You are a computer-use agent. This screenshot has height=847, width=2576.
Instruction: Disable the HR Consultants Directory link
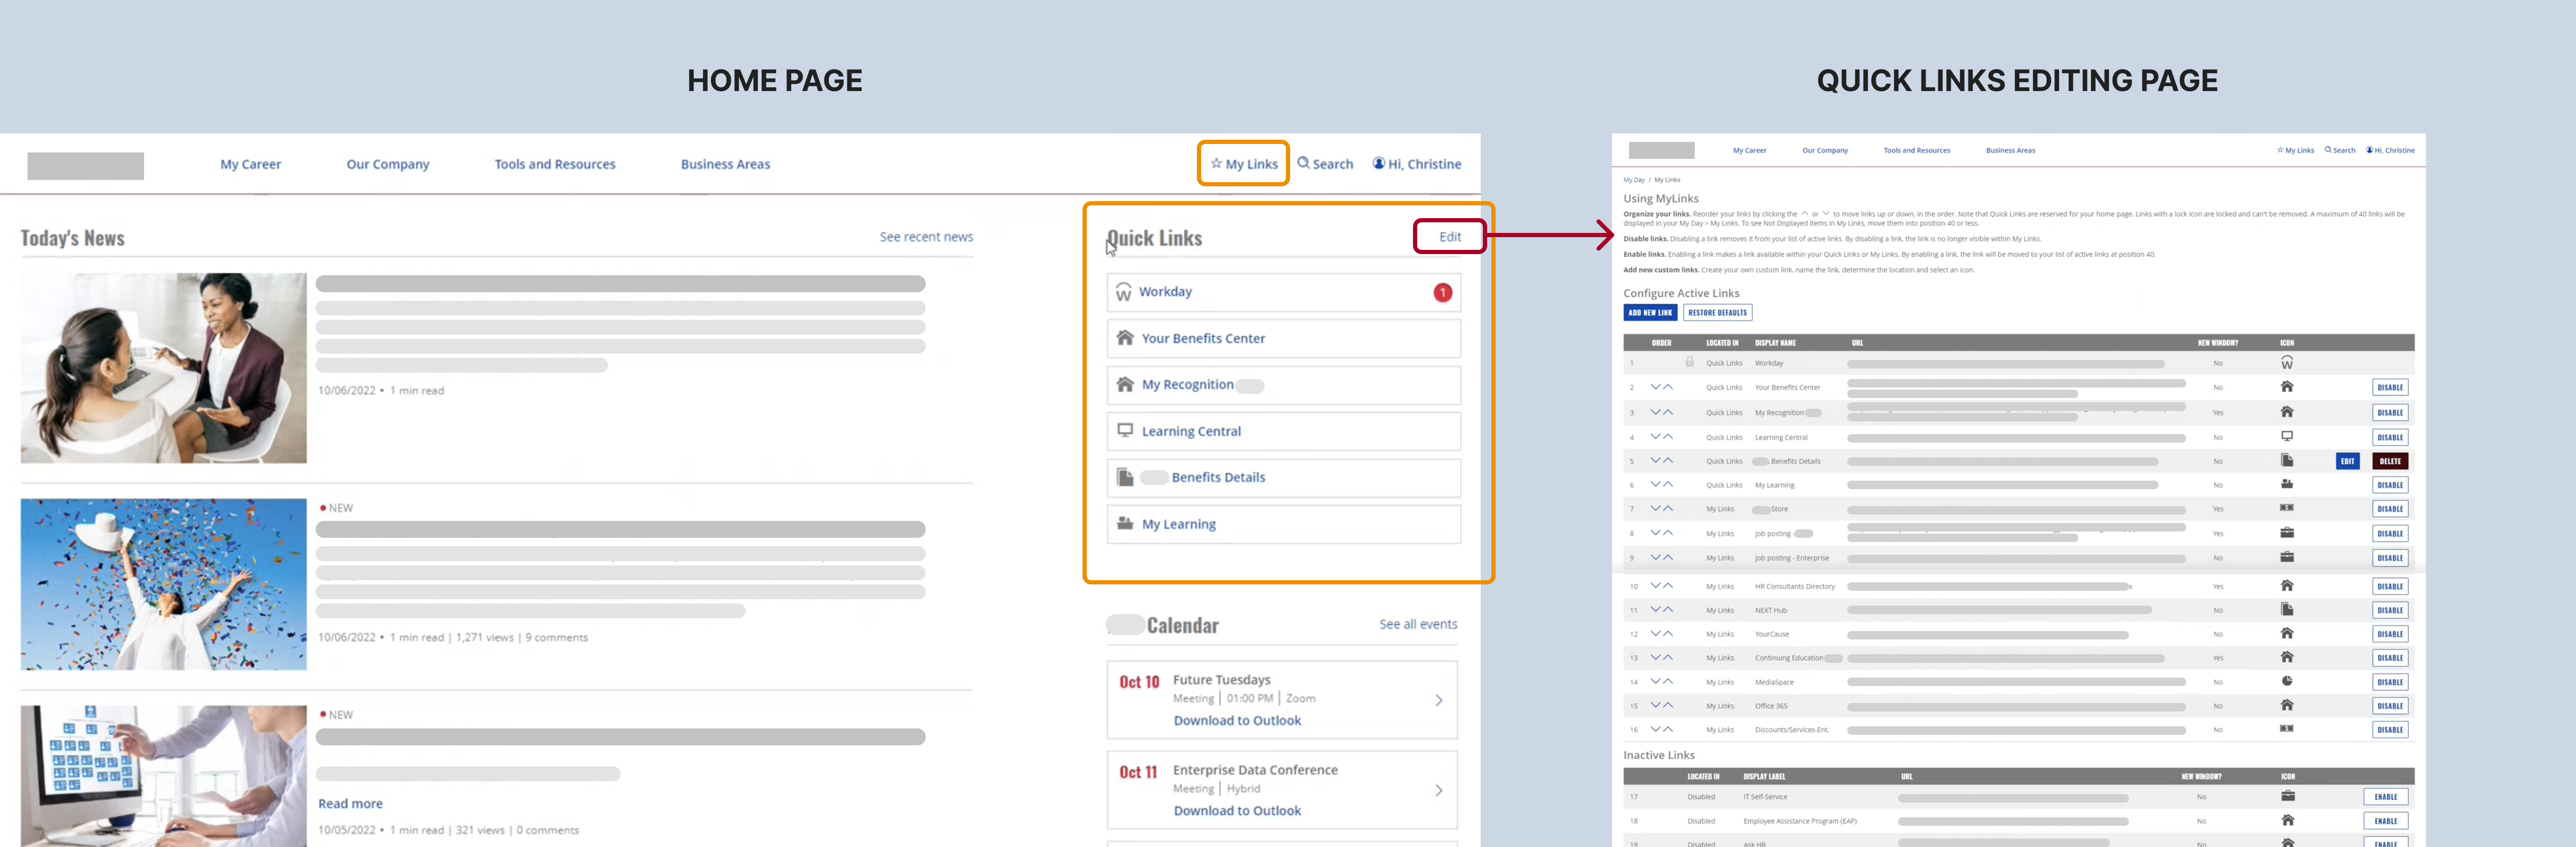[x=2390, y=586]
